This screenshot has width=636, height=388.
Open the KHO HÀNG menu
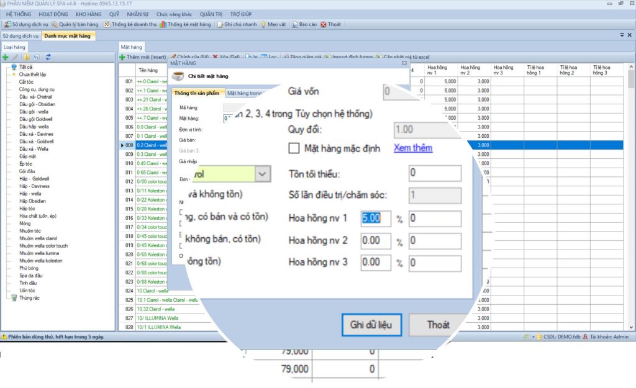(x=88, y=13)
